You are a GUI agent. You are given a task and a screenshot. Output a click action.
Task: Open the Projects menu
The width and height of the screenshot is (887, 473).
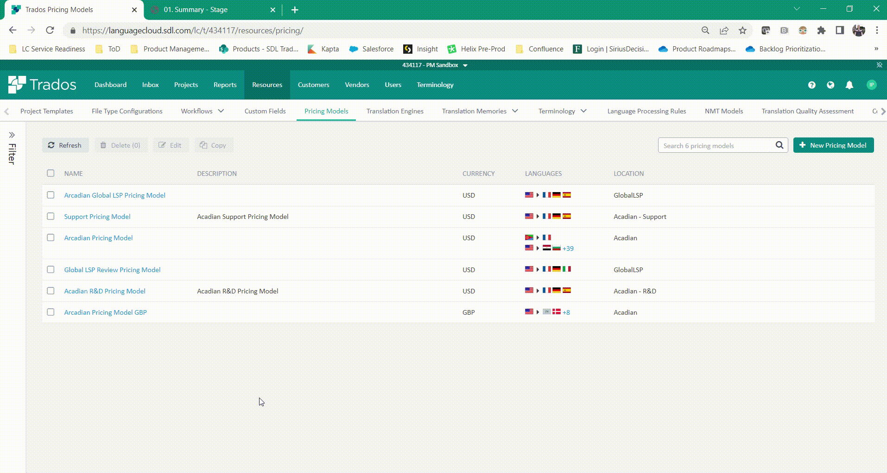click(x=186, y=85)
